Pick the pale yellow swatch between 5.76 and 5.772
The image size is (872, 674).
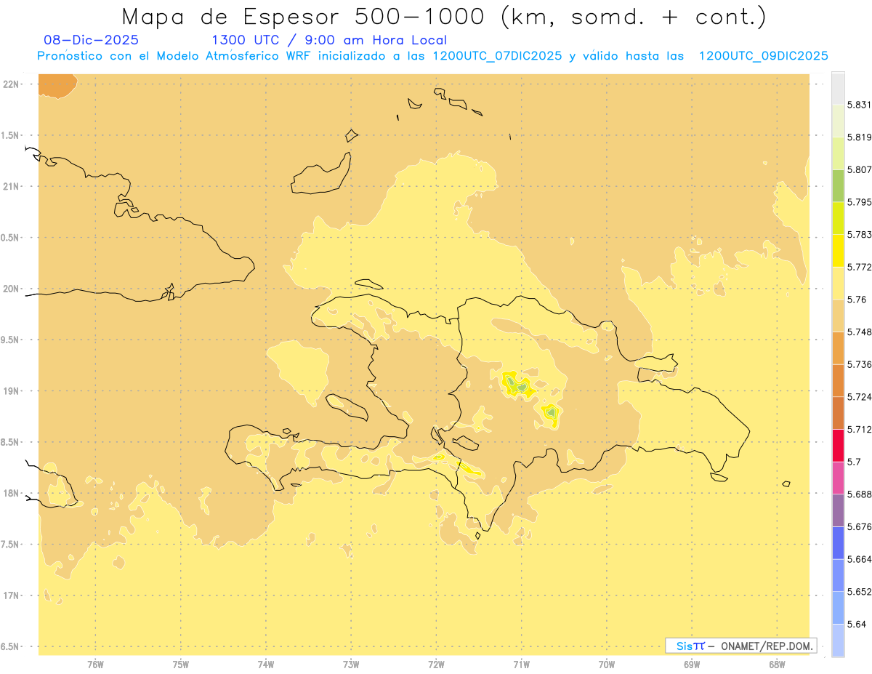(x=838, y=284)
